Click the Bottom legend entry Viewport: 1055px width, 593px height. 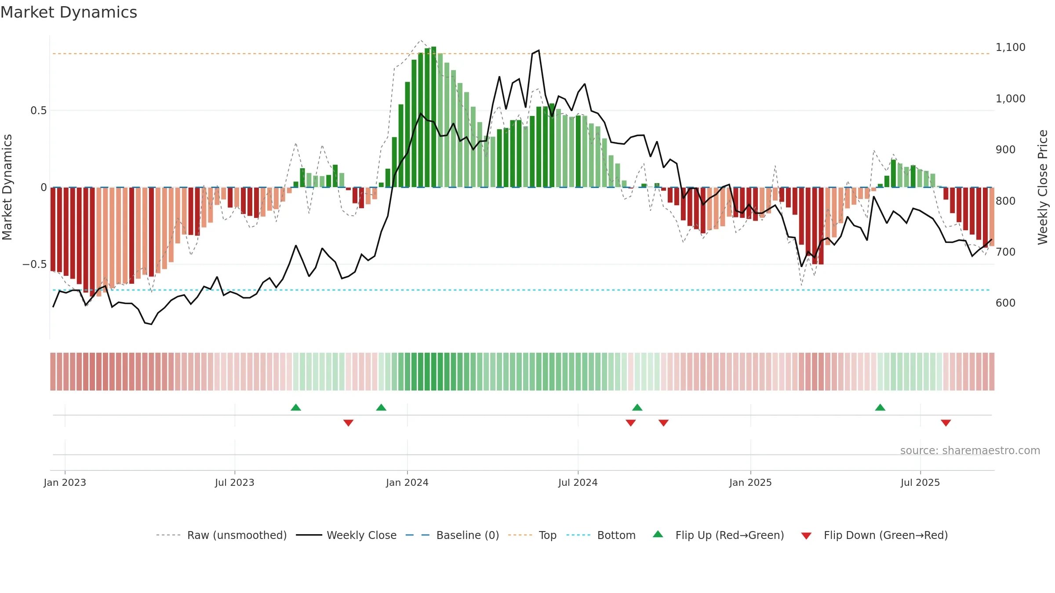pos(601,535)
